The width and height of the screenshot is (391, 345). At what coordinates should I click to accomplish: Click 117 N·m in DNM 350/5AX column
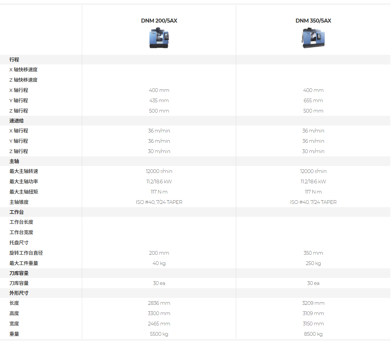tap(313, 192)
